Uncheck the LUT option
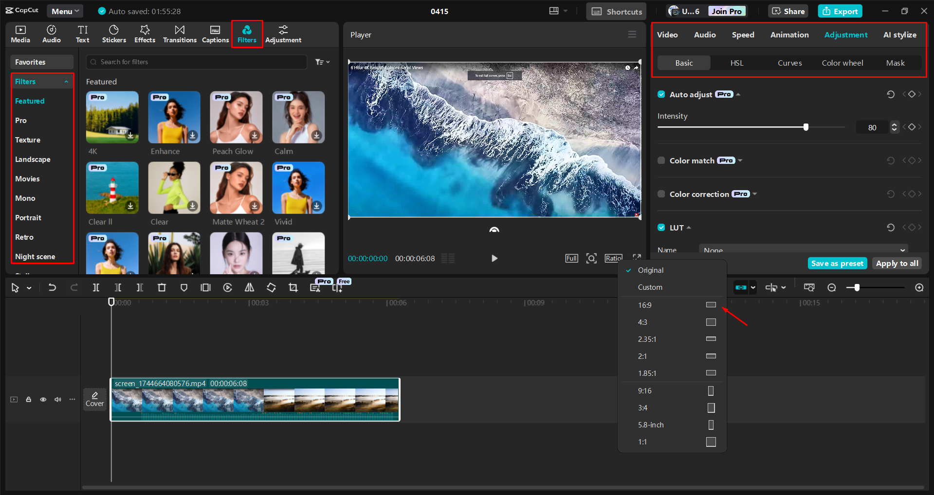This screenshot has height=495, width=934. point(661,227)
